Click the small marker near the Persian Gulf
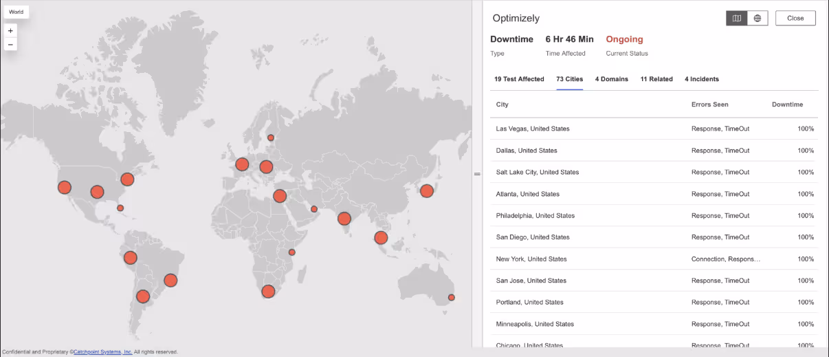Screen dimensions: 829x357 click(314, 209)
